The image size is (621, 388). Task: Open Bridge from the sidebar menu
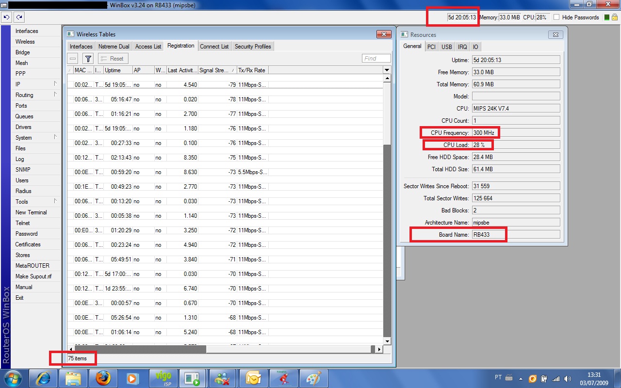[22, 52]
